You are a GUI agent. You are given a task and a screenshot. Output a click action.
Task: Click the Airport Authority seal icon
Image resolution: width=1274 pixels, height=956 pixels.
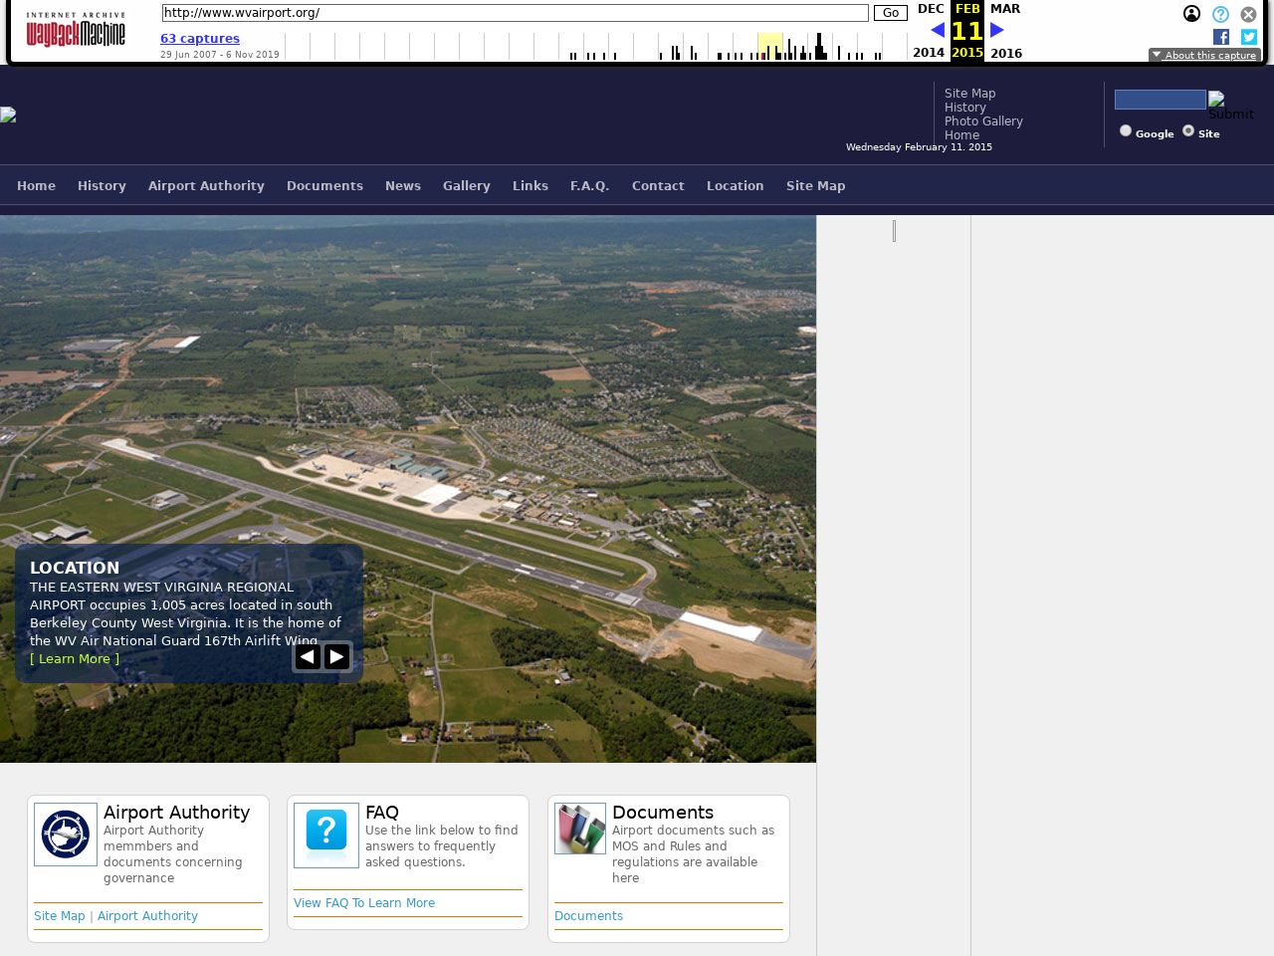[x=66, y=835]
